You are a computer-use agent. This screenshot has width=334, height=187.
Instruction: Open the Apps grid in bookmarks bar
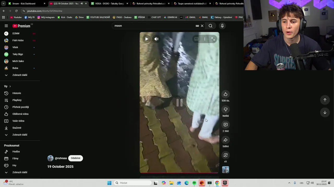(3, 17)
